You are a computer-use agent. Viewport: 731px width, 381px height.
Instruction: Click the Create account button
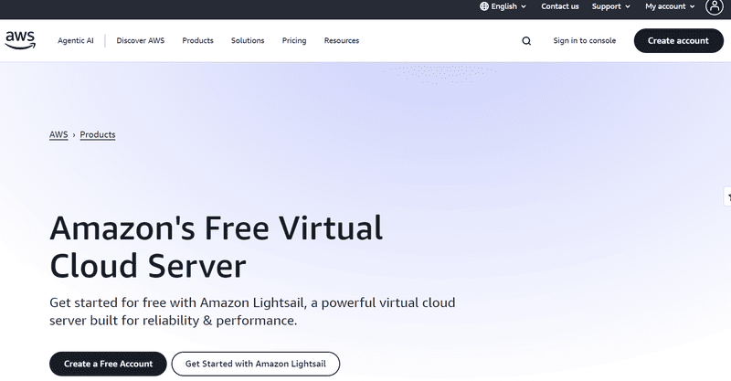[678, 40]
